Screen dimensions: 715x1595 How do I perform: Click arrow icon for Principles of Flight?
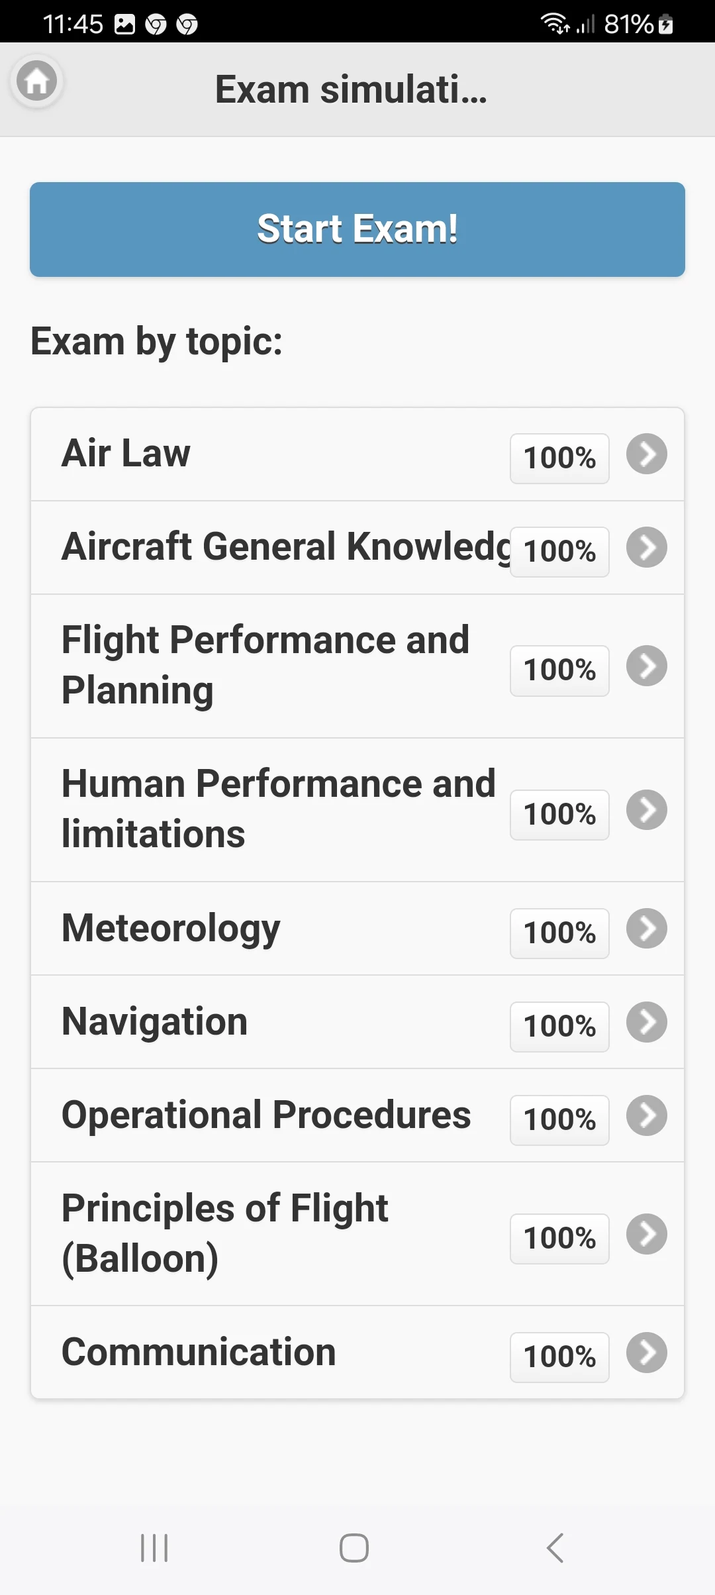pos(646,1234)
